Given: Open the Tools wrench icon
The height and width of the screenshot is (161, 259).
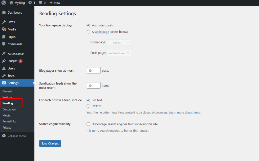Looking at the screenshot, I should [4, 75].
